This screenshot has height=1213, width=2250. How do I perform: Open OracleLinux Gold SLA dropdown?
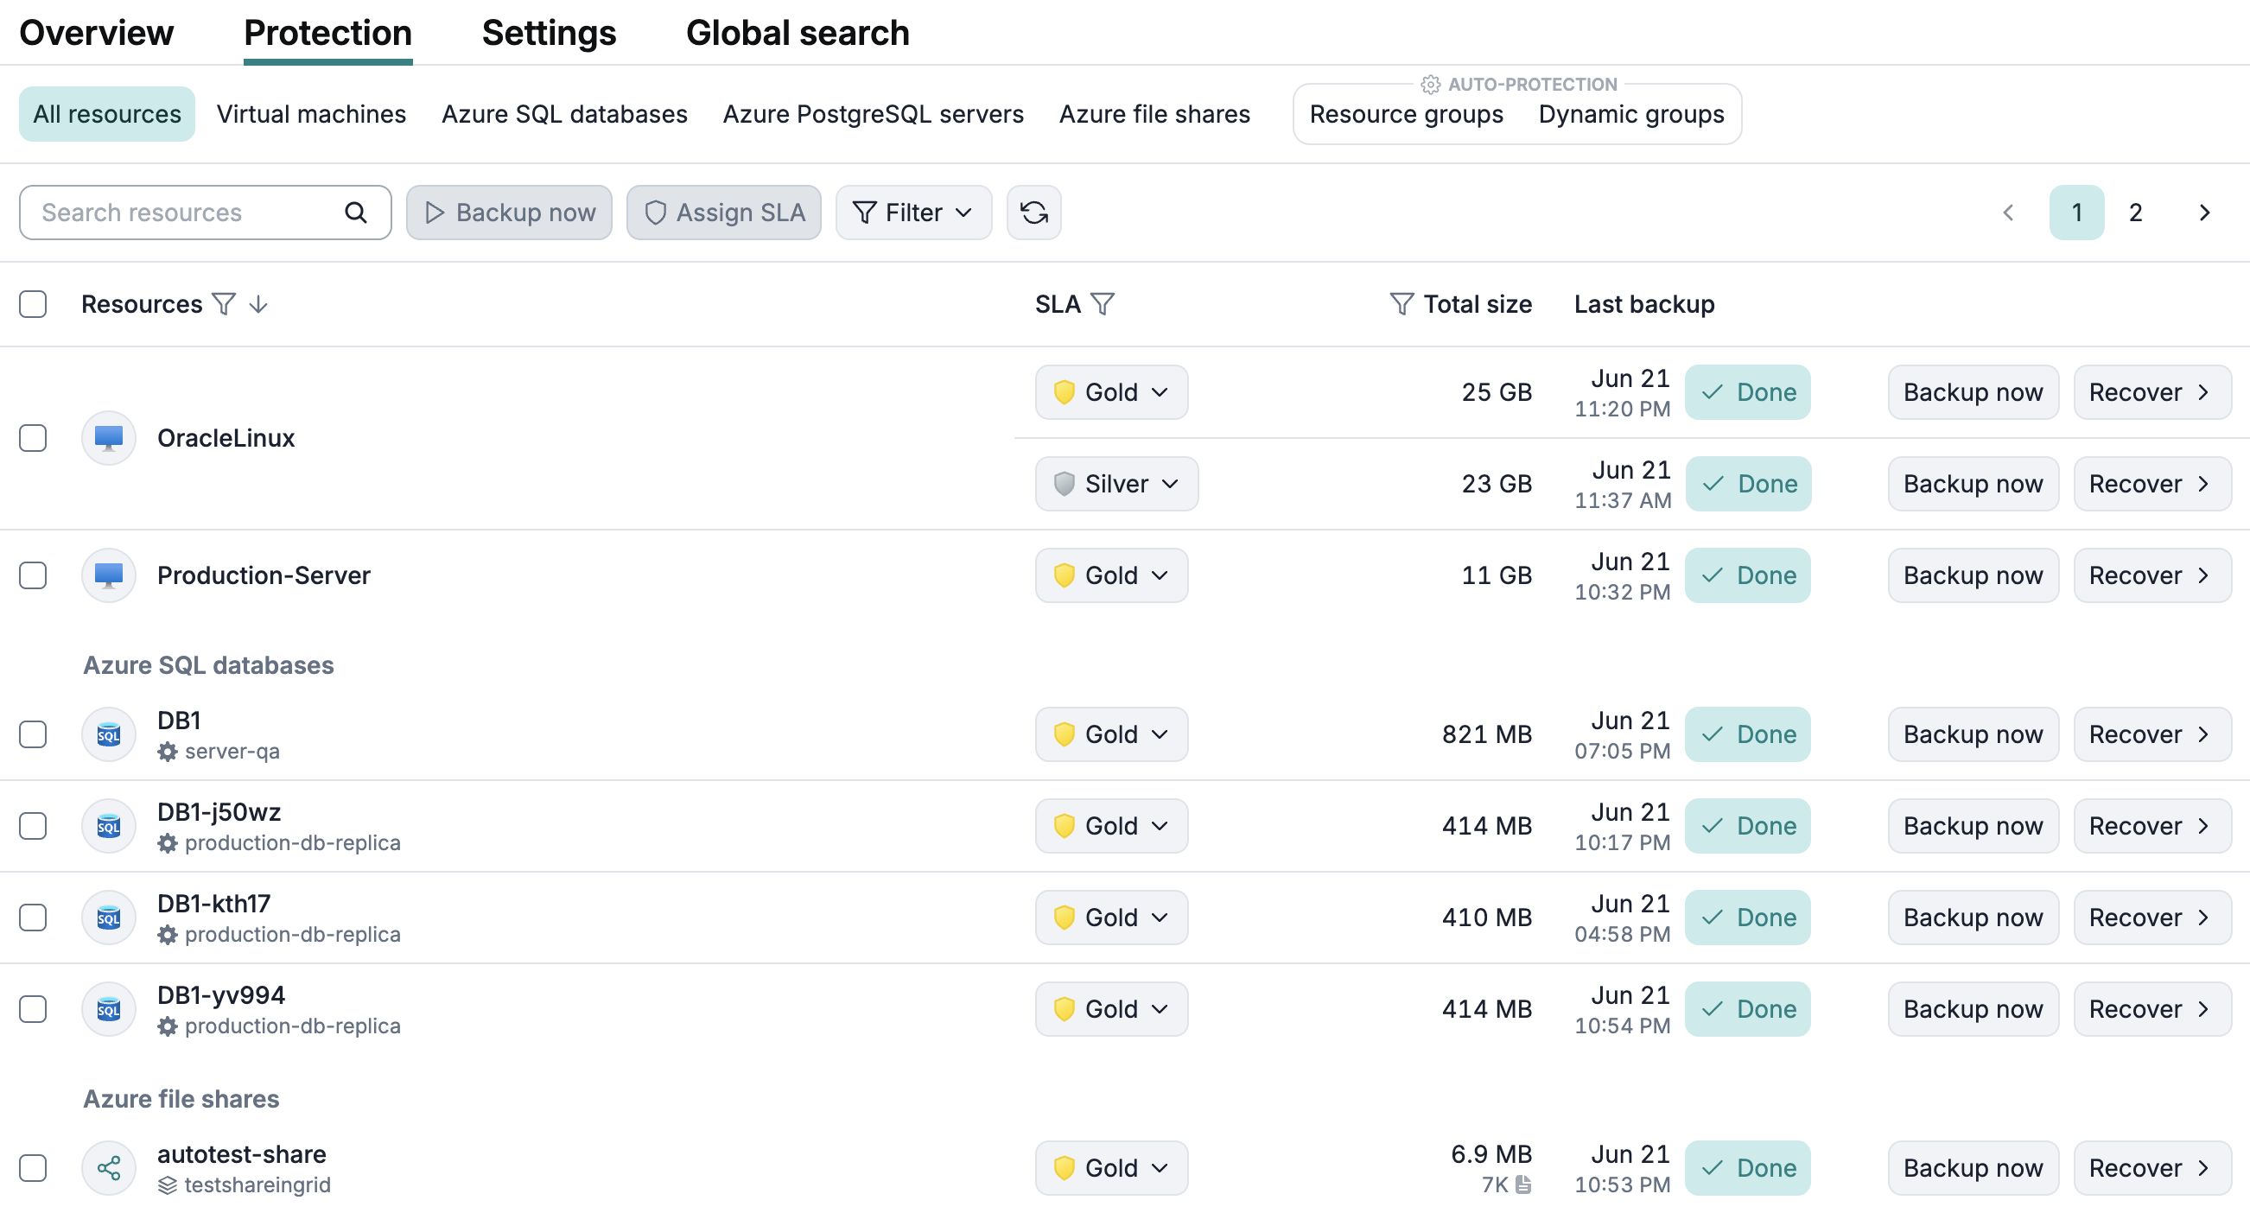coord(1111,392)
